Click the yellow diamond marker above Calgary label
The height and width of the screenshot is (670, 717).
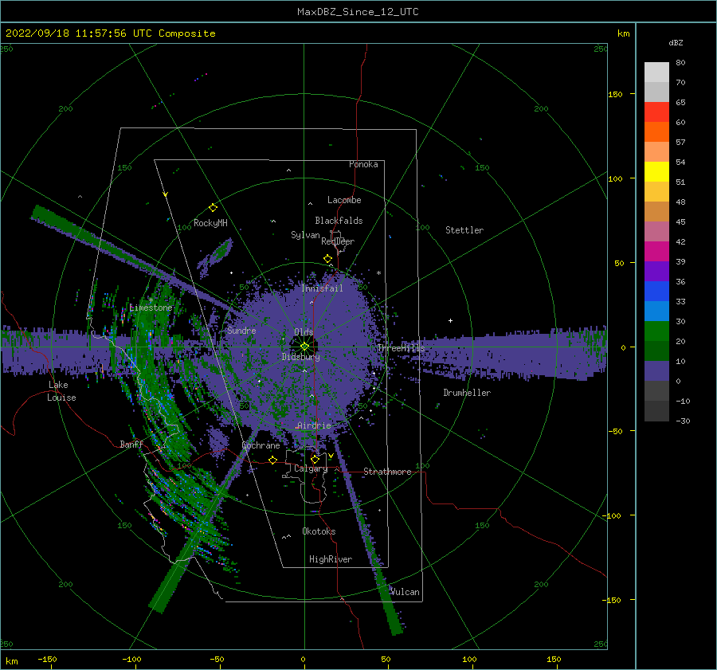[x=315, y=459]
